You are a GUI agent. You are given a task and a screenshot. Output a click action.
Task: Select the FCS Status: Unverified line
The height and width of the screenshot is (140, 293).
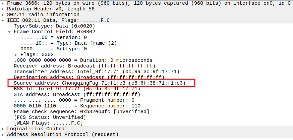click(50, 117)
